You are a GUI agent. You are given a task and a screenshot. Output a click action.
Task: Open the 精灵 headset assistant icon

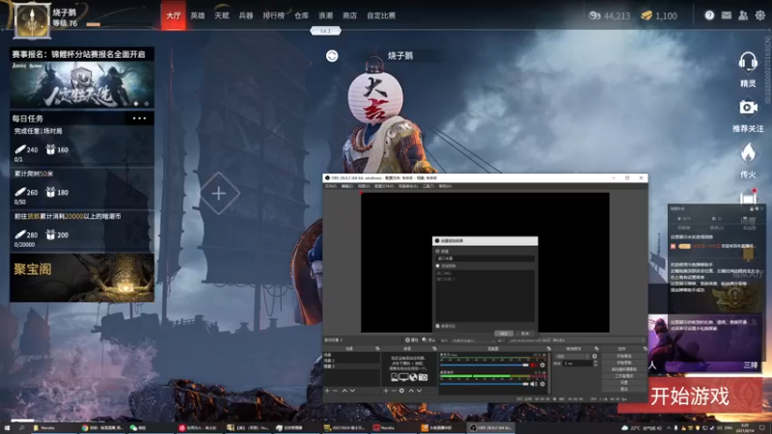click(748, 62)
